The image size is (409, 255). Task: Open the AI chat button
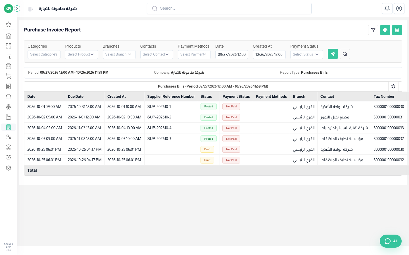(391, 241)
